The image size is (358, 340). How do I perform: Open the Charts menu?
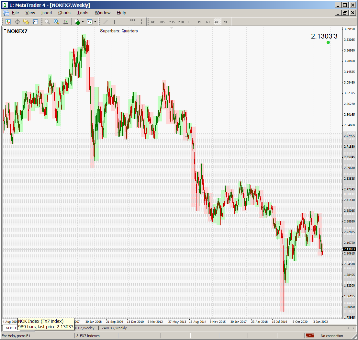[64, 13]
